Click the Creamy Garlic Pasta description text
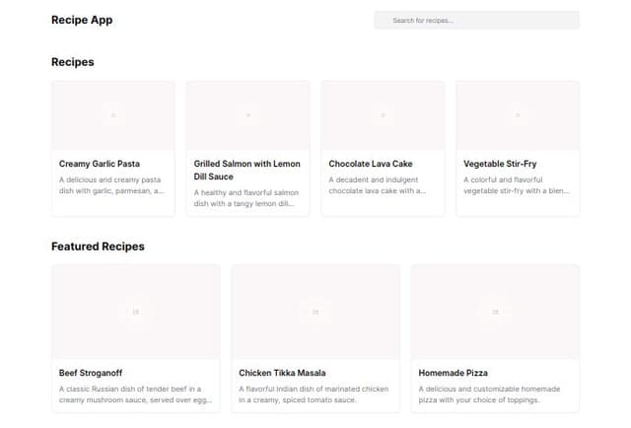Viewport: 631px width, 428px height. [111, 185]
